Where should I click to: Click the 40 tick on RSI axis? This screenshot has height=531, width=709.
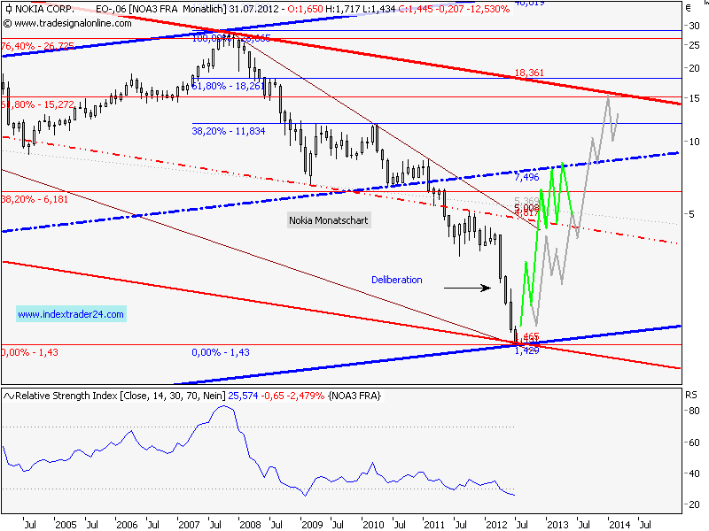(694, 473)
